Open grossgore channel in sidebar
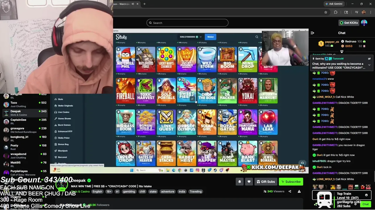Image resolution: width=375 pixels, height=210 pixels. pos(25,130)
